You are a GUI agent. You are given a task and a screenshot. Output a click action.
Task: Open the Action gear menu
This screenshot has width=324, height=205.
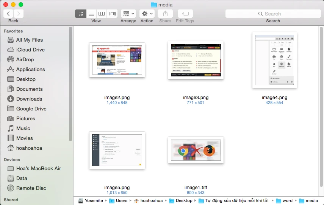point(147,14)
